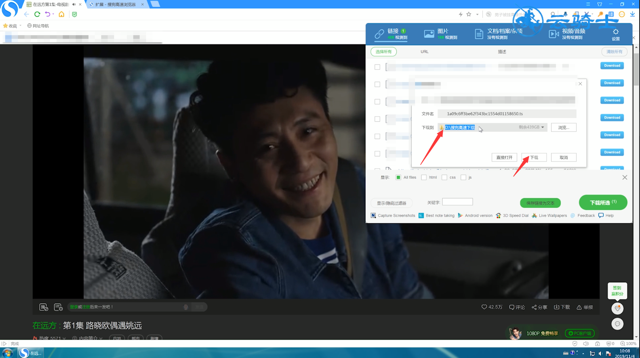Mute the tab with the speaker icon
640x358 pixels.
click(x=74, y=4)
